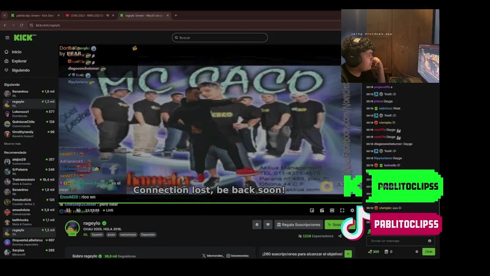490x276 pixels.
Task: Click the LIVE indicator in player
Action: pos(108,210)
